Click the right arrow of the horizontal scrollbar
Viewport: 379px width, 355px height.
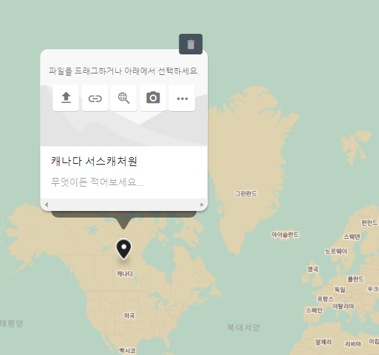[202, 204]
